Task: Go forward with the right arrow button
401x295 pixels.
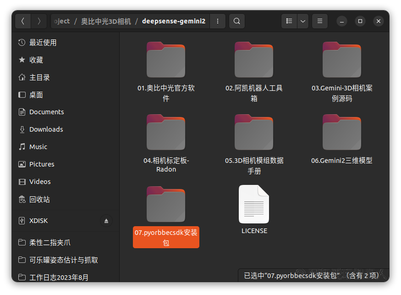Action: click(x=39, y=21)
